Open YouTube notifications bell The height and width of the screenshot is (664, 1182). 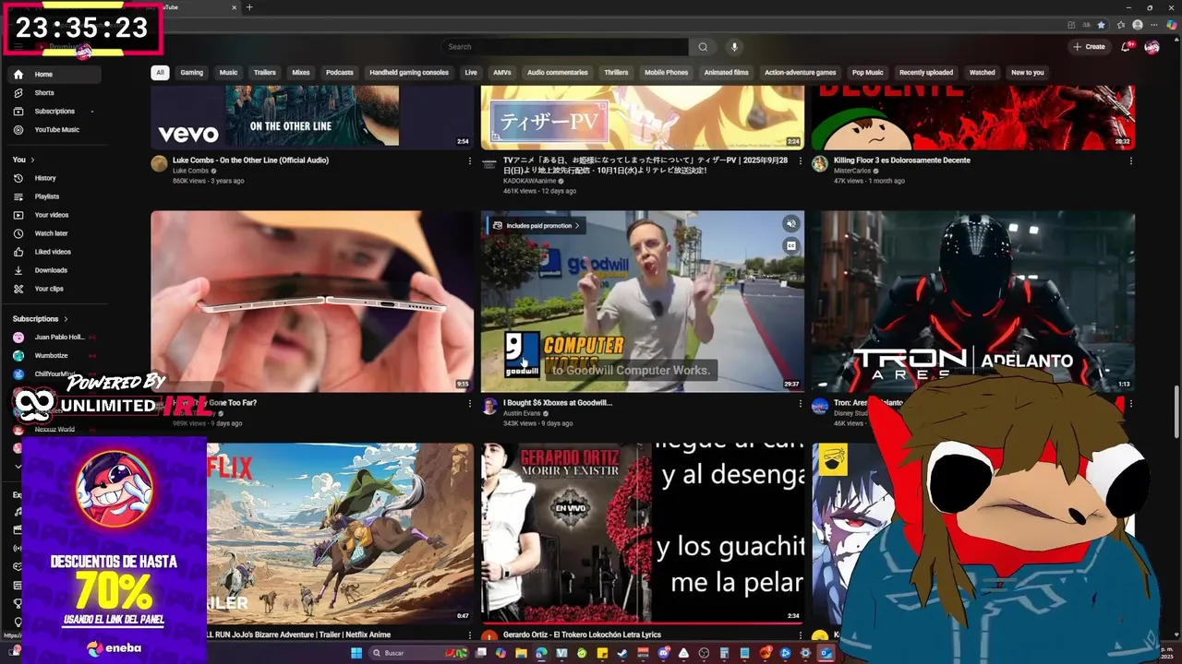click(1126, 47)
